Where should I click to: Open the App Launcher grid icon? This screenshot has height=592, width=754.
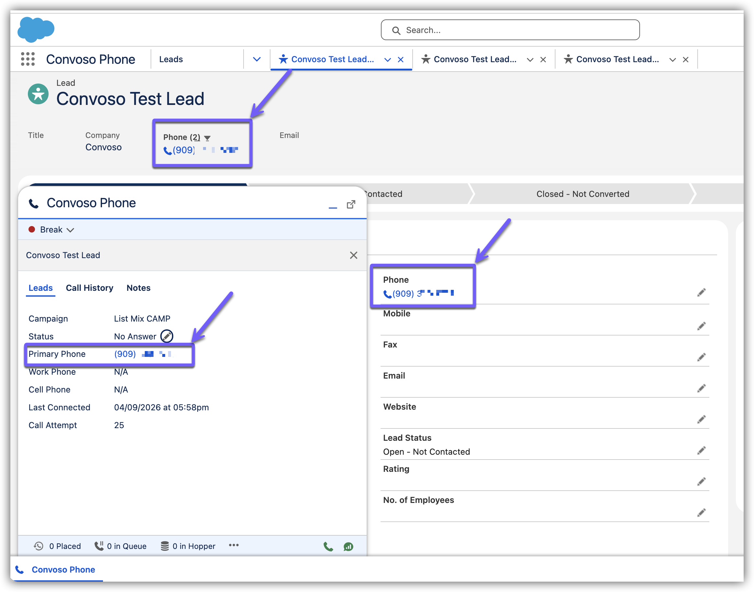pos(28,59)
